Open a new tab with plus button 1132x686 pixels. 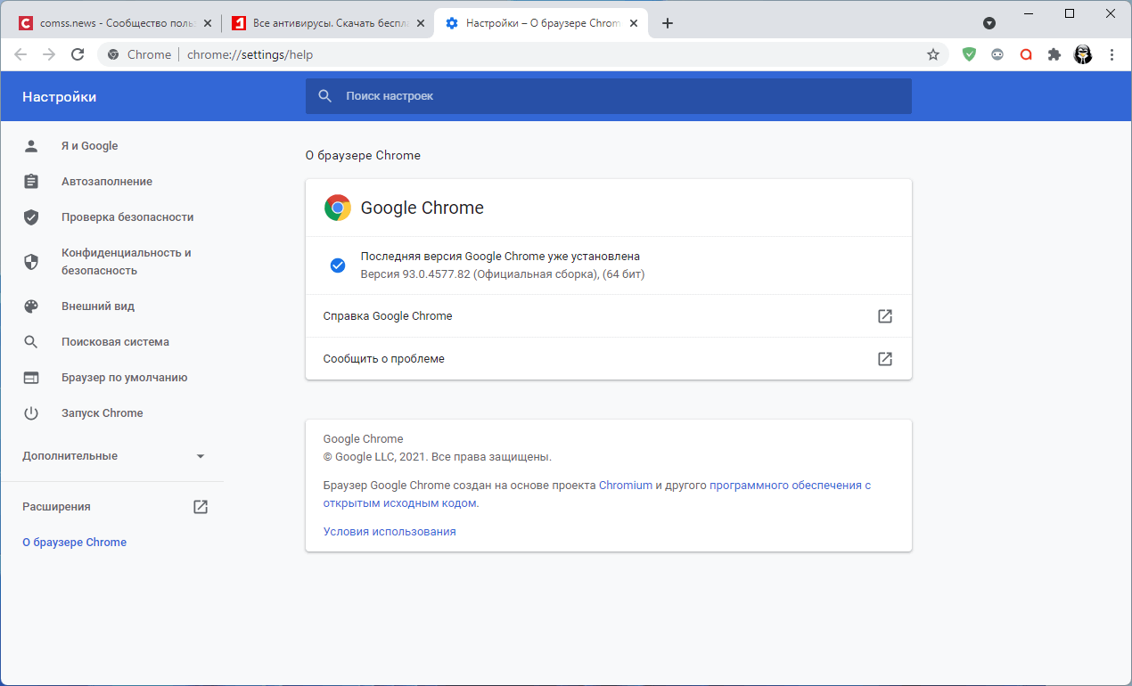click(x=668, y=23)
